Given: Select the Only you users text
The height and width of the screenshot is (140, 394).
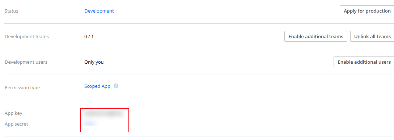Looking at the screenshot, I should click(x=94, y=62).
